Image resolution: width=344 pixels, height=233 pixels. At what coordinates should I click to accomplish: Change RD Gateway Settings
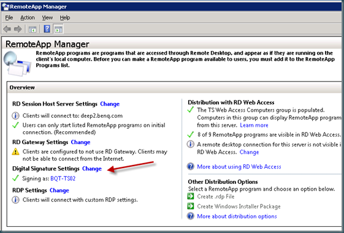(x=80, y=142)
